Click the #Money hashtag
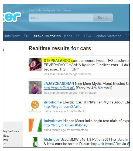This screenshot has width=133, height=151. (x=81, y=125)
